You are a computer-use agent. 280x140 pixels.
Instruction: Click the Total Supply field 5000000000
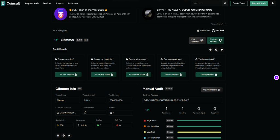coord(121,100)
